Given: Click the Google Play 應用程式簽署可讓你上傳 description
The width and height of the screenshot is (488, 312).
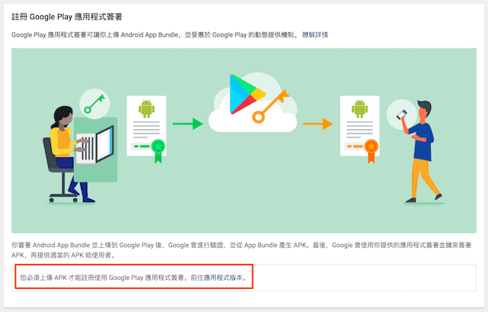Looking at the screenshot, I should pos(156,34).
